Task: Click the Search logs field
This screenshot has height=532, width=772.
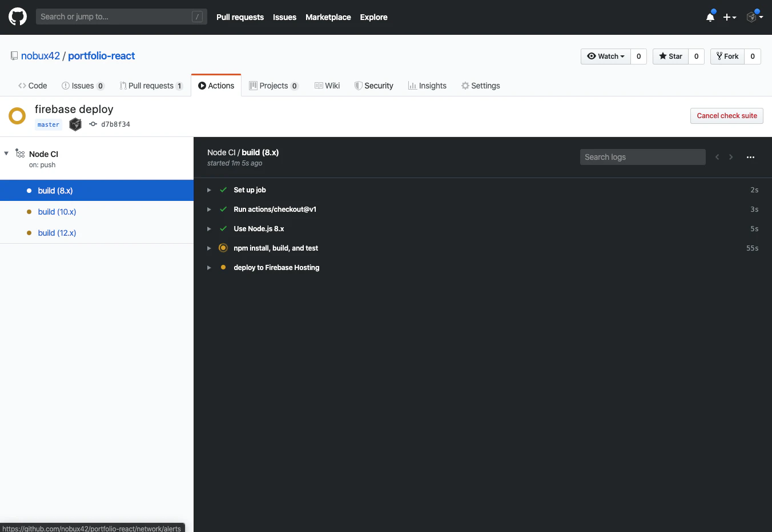Action: coord(643,157)
